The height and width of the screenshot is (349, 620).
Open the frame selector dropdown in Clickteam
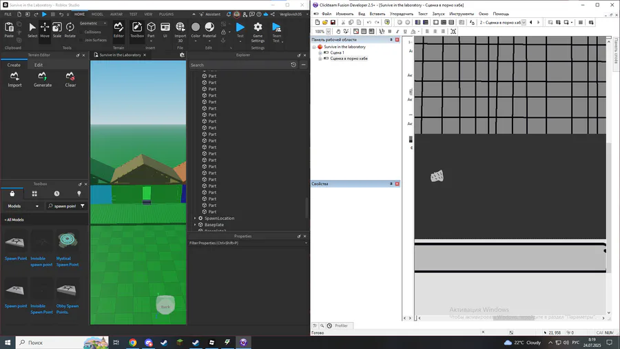(x=524, y=23)
